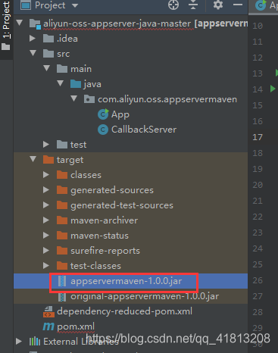Expand generated-sources folder arrow

coord(46,190)
